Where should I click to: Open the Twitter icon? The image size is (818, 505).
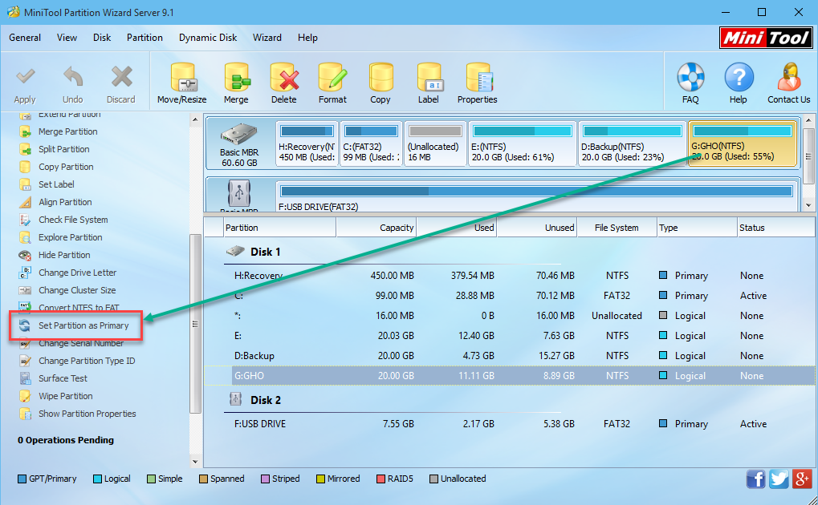click(779, 479)
